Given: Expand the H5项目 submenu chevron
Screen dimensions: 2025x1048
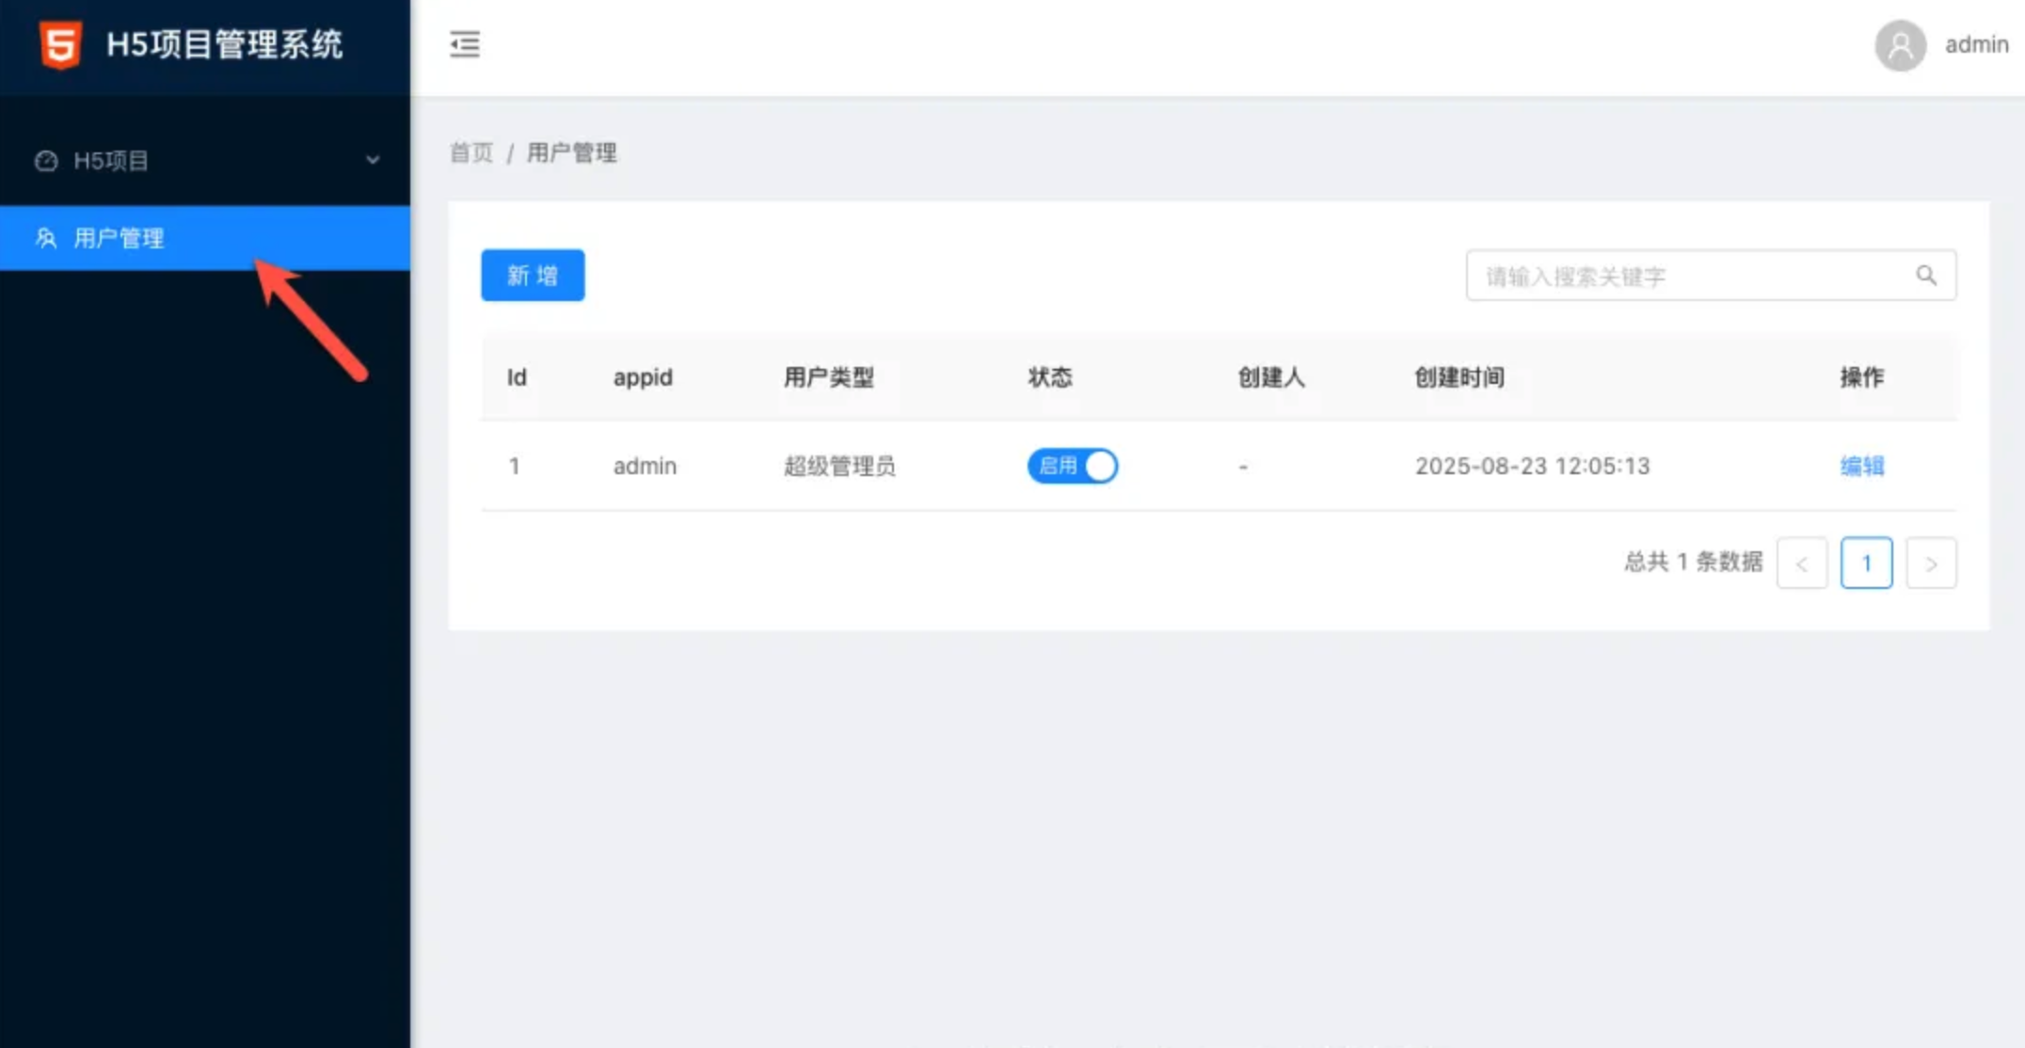Looking at the screenshot, I should pyautogui.click(x=373, y=161).
